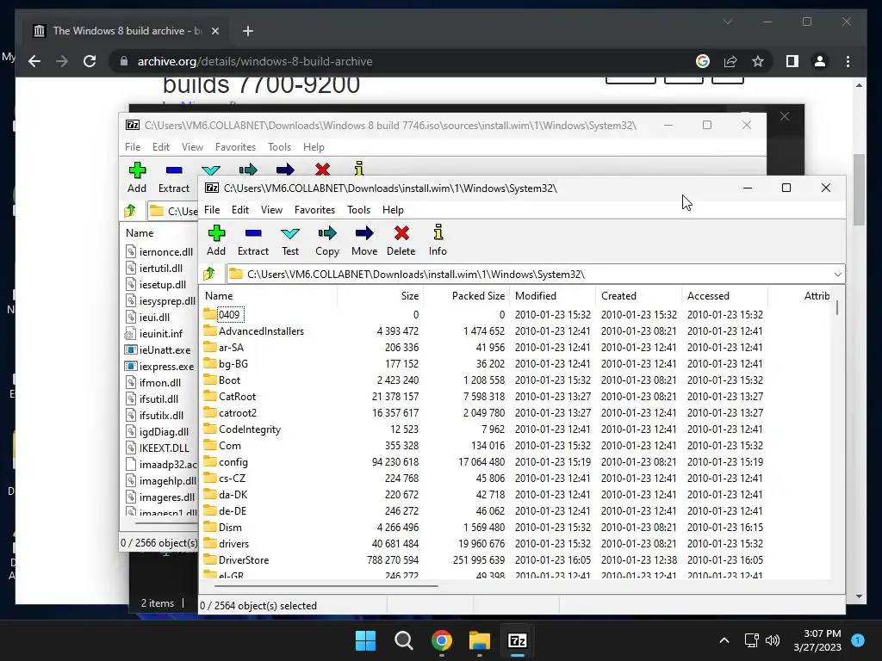This screenshot has height=661, width=882.
Task: Sort by the Name column in front window
Action: pyautogui.click(x=269, y=296)
